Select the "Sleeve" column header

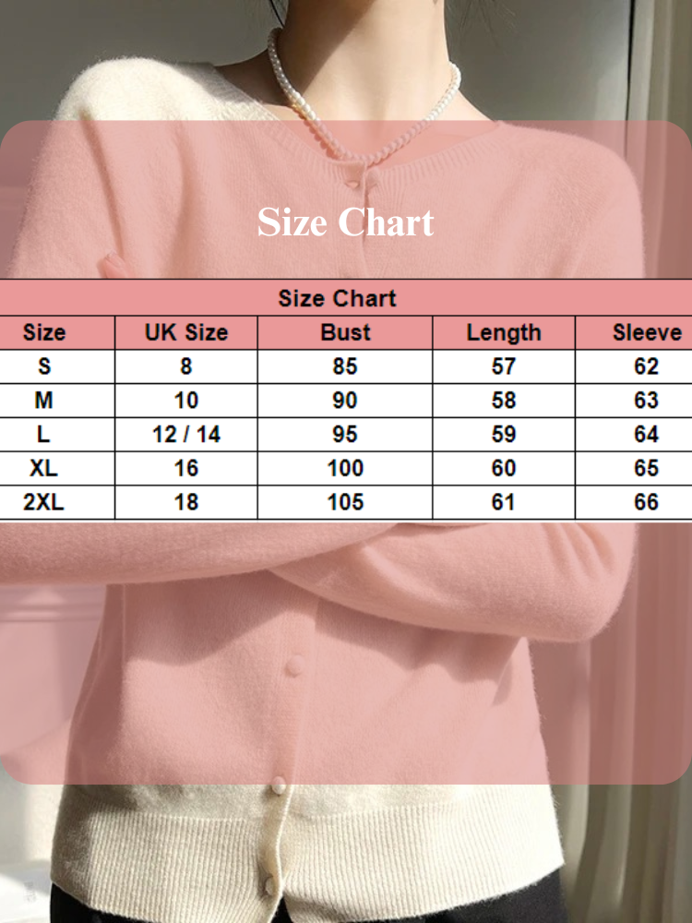(646, 332)
